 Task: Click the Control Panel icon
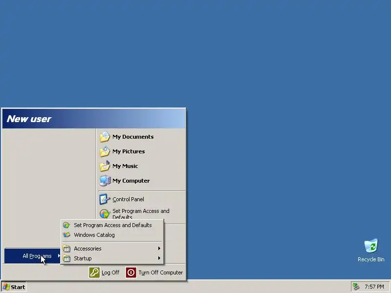[105, 199]
